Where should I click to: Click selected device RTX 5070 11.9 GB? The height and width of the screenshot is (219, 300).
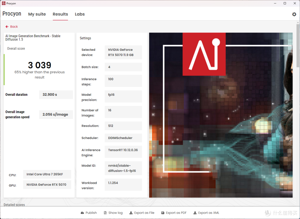coord(123,52)
